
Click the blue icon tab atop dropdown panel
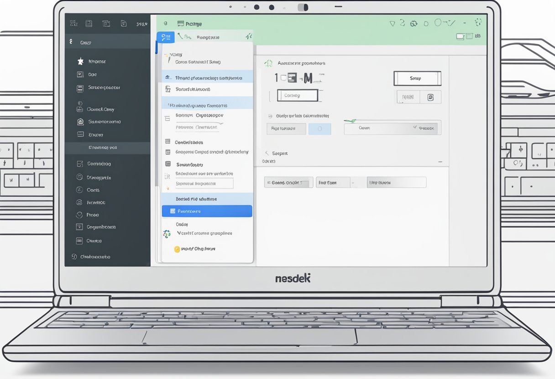(x=165, y=37)
